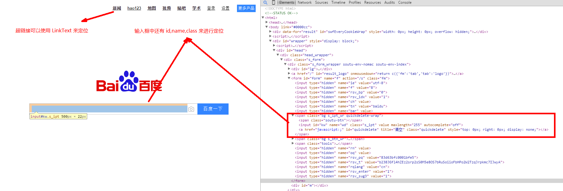The image size is (563, 191).
Task: Select the highlighted </form> closing tag row
Action: pos(412,181)
